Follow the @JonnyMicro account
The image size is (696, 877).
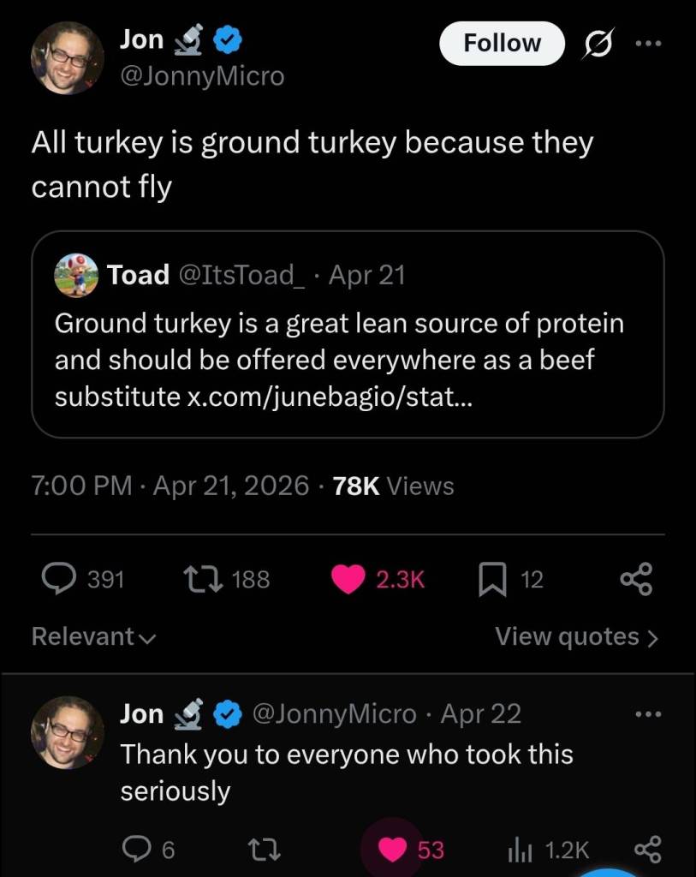click(x=502, y=43)
